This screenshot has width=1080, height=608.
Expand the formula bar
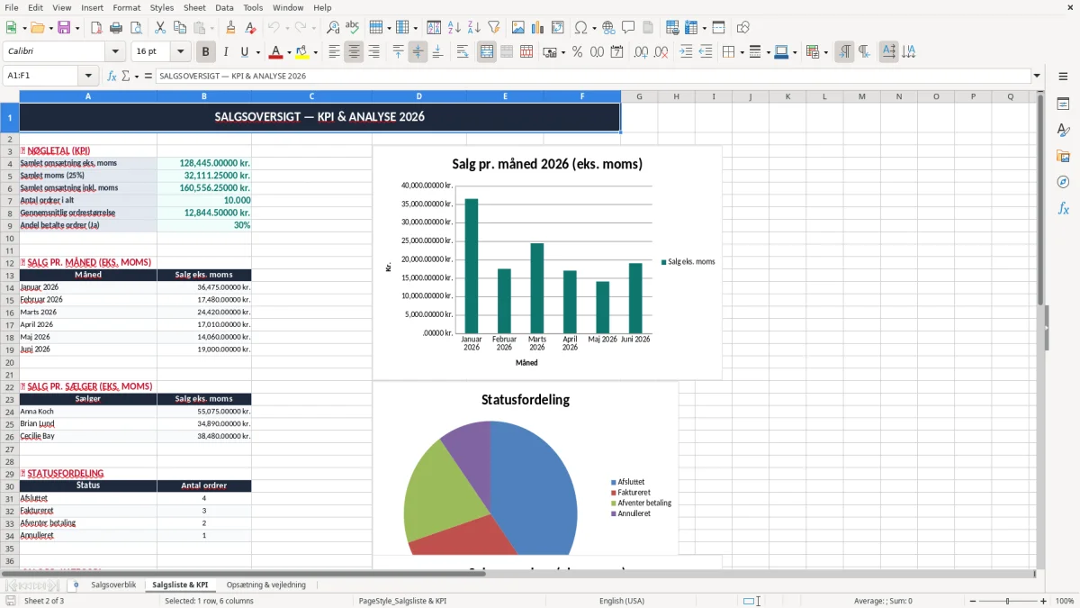1038,77
